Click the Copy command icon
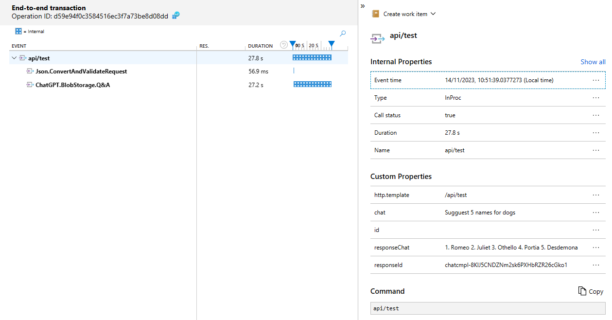The image size is (612, 320). coord(582,291)
